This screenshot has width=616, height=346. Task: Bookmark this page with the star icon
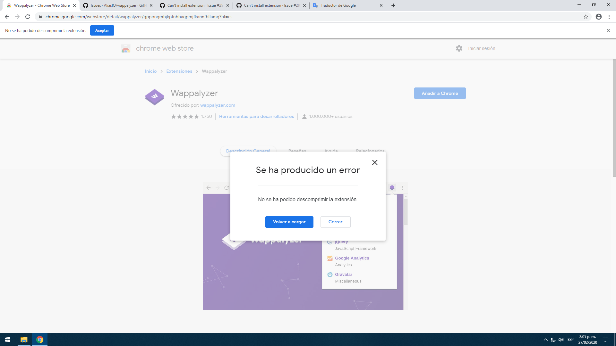586,17
